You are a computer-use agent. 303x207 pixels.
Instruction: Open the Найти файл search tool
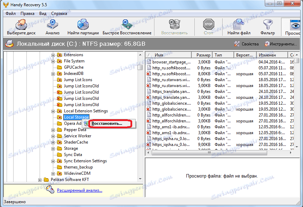pos(239,27)
